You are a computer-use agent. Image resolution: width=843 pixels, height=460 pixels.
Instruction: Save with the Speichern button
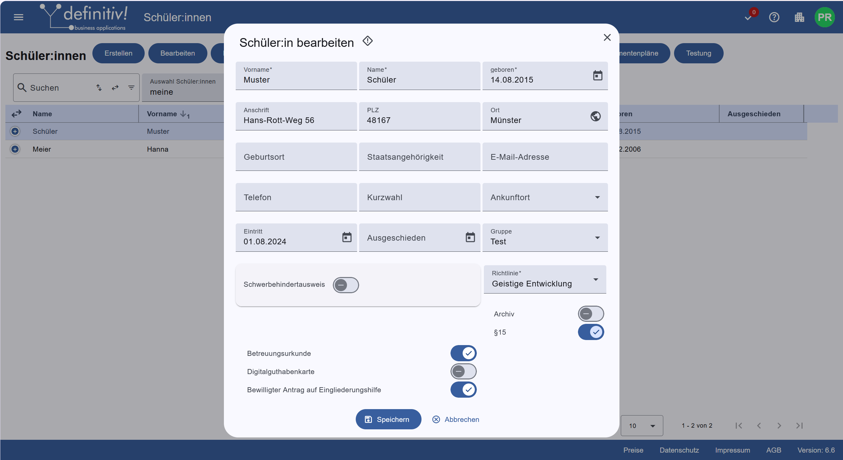pos(388,420)
